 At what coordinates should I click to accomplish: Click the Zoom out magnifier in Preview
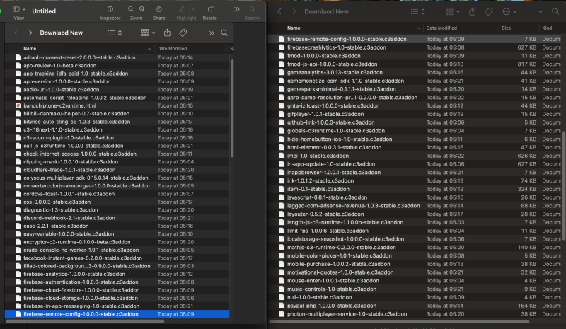coord(131,9)
